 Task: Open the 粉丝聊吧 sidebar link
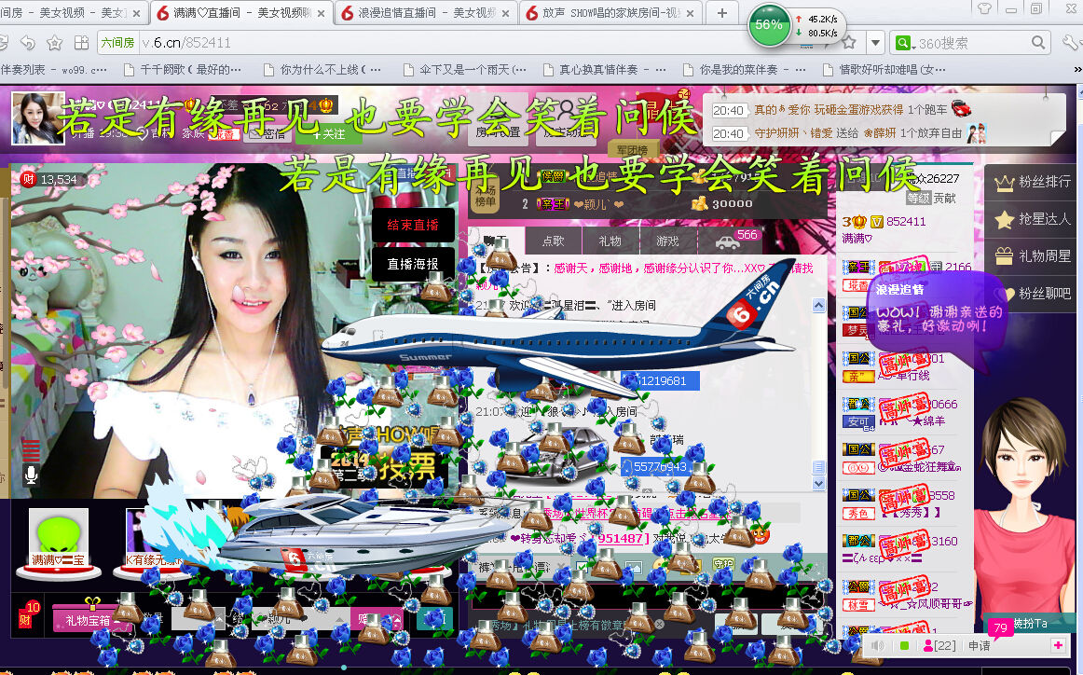click(x=1034, y=294)
